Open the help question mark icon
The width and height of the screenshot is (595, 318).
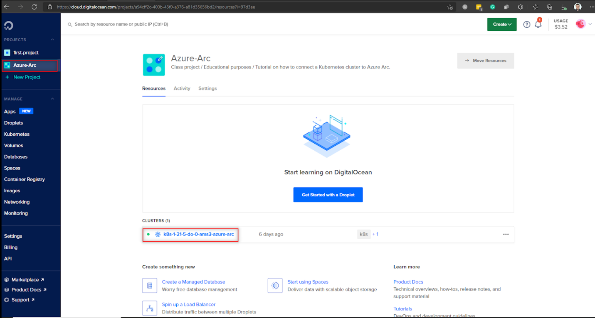527,24
